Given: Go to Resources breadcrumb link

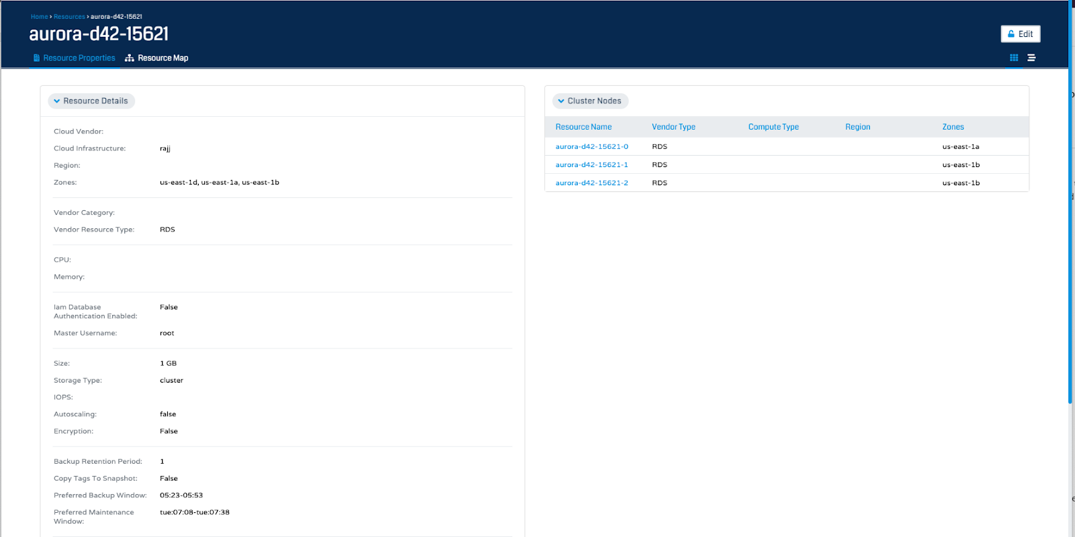Looking at the screenshot, I should (69, 17).
